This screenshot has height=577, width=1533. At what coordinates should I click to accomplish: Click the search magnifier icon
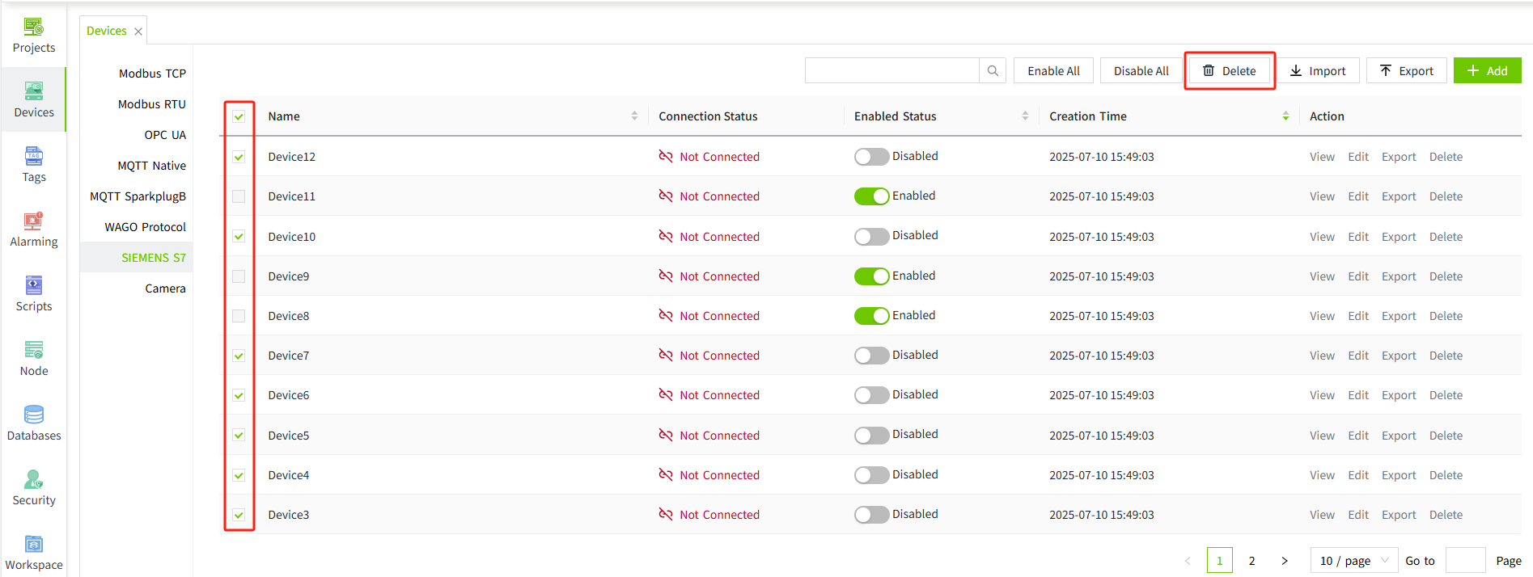coord(993,71)
